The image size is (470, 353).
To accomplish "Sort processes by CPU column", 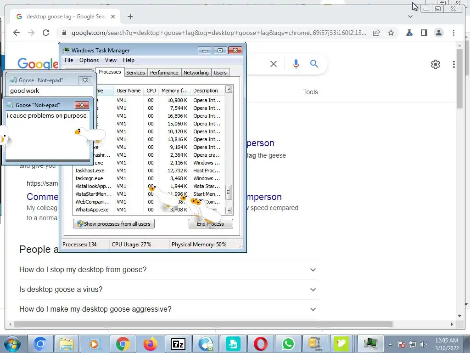I will point(151,91).
